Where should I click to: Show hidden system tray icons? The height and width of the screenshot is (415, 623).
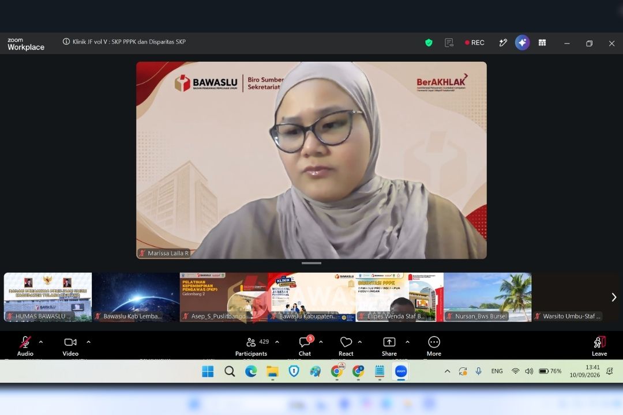pos(448,371)
